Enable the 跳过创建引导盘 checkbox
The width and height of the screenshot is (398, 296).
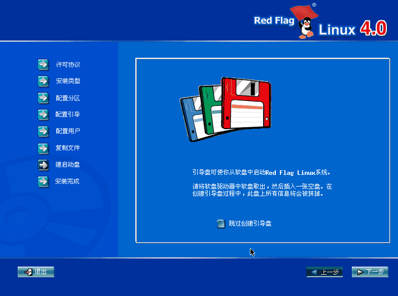point(221,224)
